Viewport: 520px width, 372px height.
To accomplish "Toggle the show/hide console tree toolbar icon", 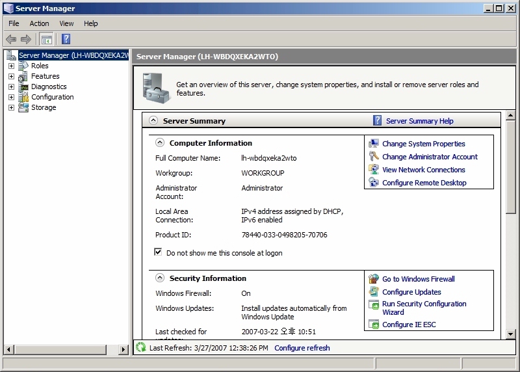I will tap(46, 40).
